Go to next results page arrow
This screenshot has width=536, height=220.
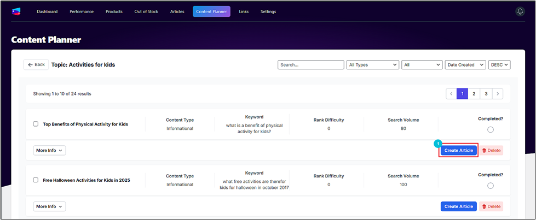(497, 93)
